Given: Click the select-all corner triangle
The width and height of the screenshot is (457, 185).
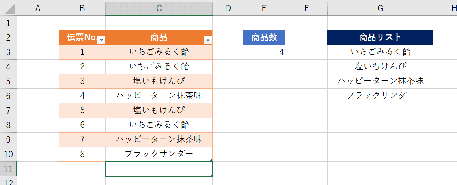Looking at the screenshot, I should pyautogui.click(x=8, y=8).
